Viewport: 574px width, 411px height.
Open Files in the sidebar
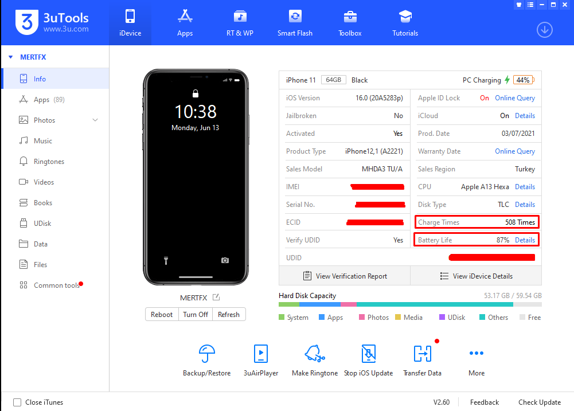55,265
